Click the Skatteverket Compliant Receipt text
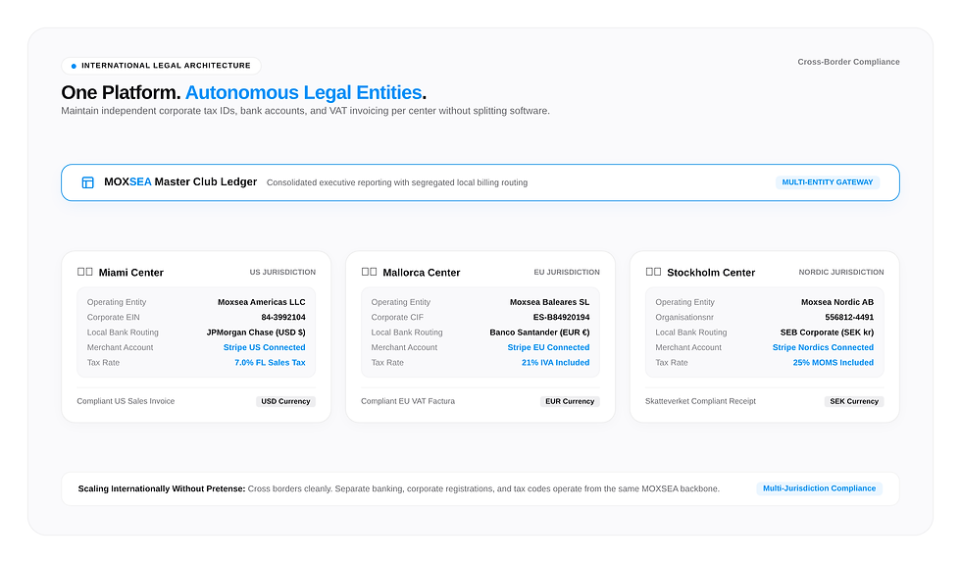 pyautogui.click(x=700, y=401)
